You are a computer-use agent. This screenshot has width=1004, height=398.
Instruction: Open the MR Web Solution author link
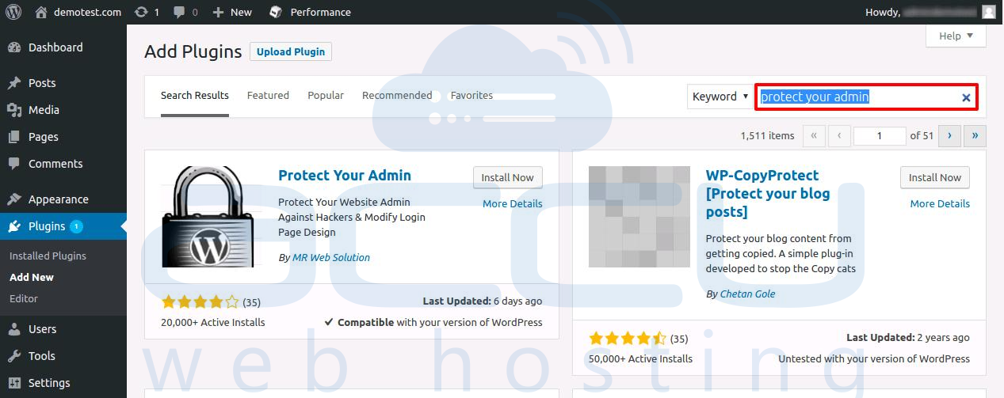point(331,257)
